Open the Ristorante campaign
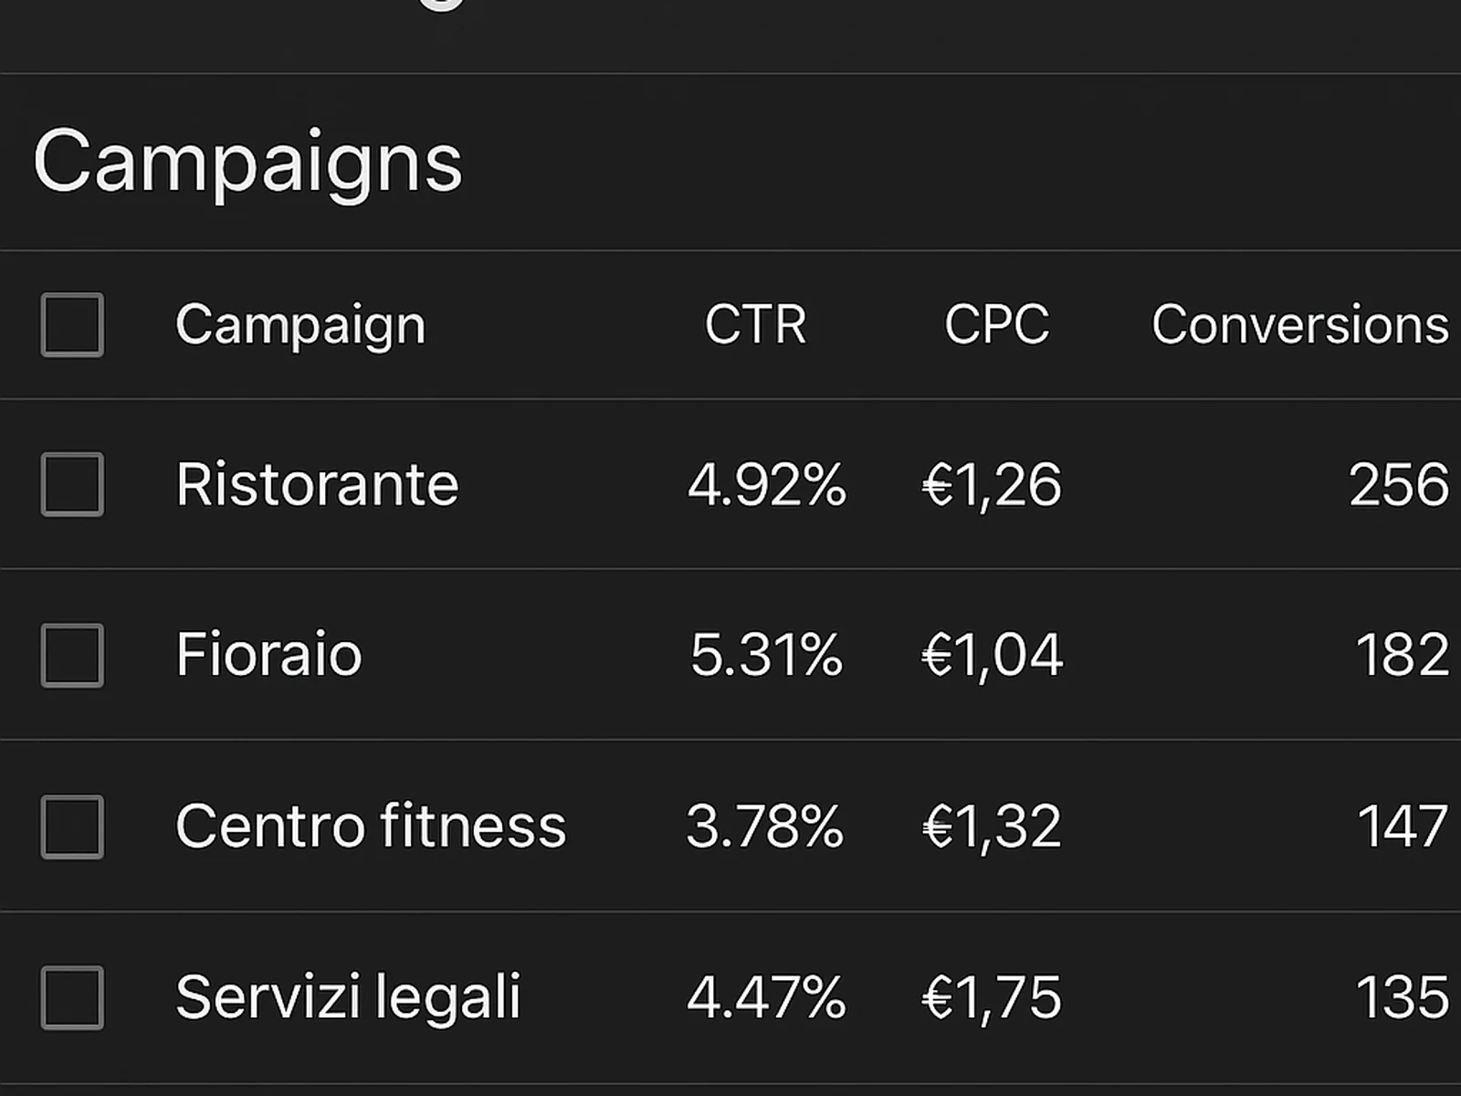This screenshot has width=1461, height=1096. pos(316,485)
